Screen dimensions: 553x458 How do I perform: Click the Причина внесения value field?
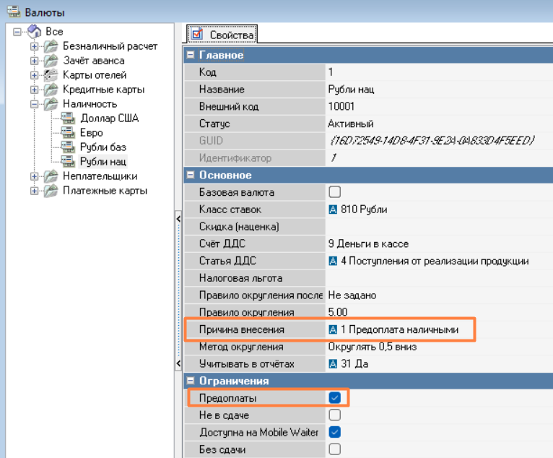coord(399,330)
